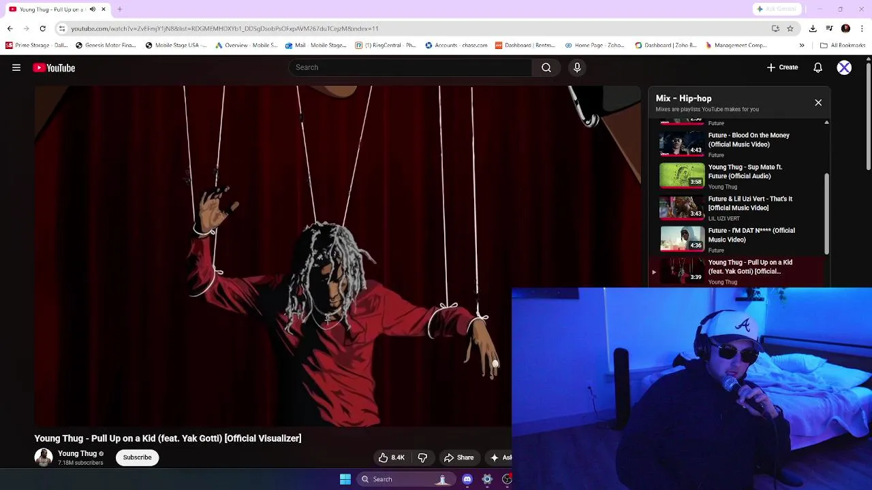The image size is (872, 490).
Task: Go back with the browser back arrow
Action: (x=10, y=29)
